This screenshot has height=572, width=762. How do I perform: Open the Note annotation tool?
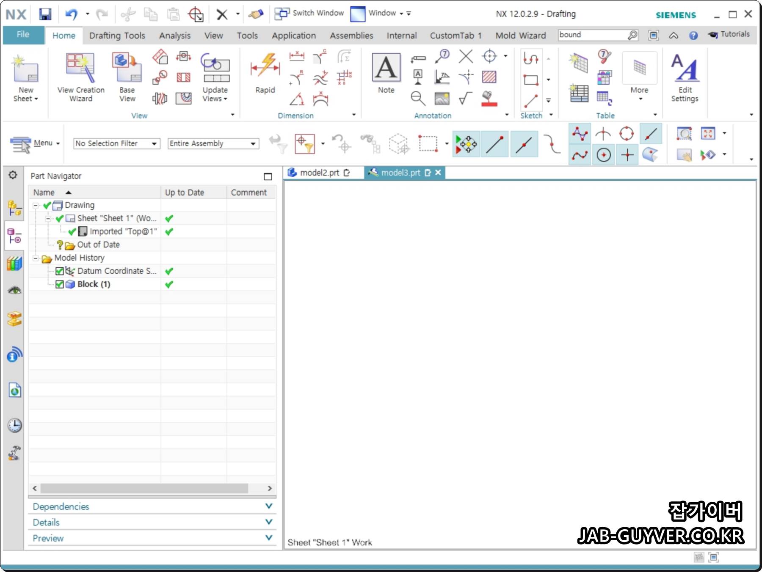(386, 73)
